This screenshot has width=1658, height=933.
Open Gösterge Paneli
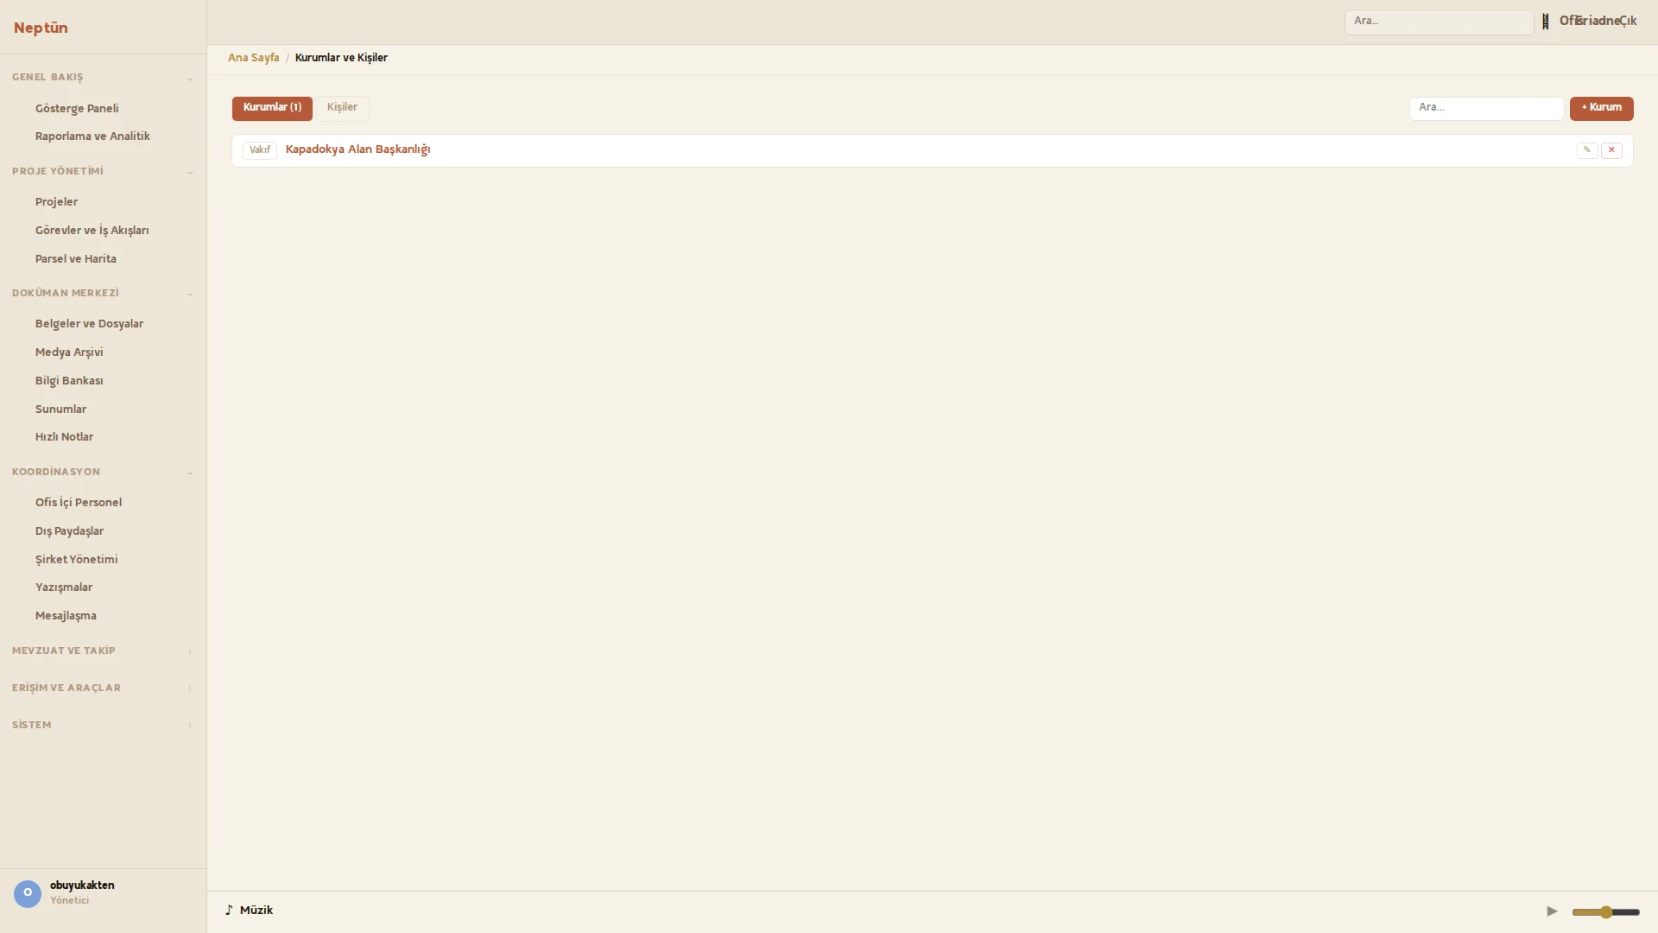tap(77, 109)
